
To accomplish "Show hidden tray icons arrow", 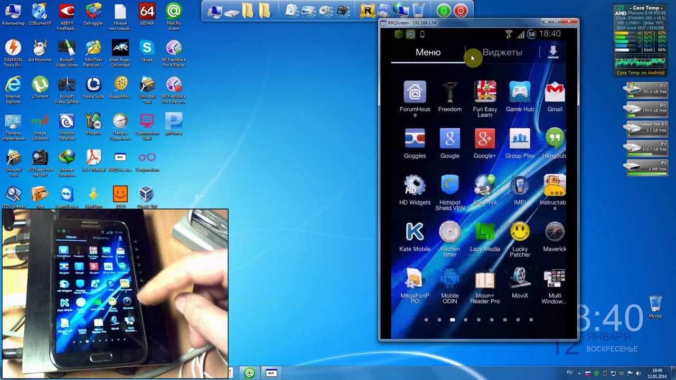I will click(x=579, y=373).
